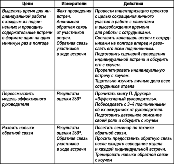Image resolution: width=174 pixels, height=164 pixels.
Task: Click the "Цели" column header
Action: [x=27, y=4]
